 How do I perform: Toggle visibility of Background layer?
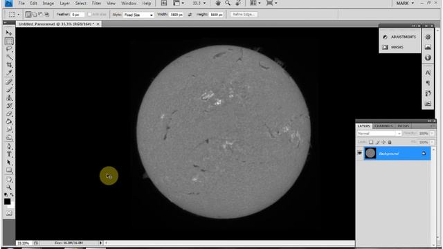[360, 154]
